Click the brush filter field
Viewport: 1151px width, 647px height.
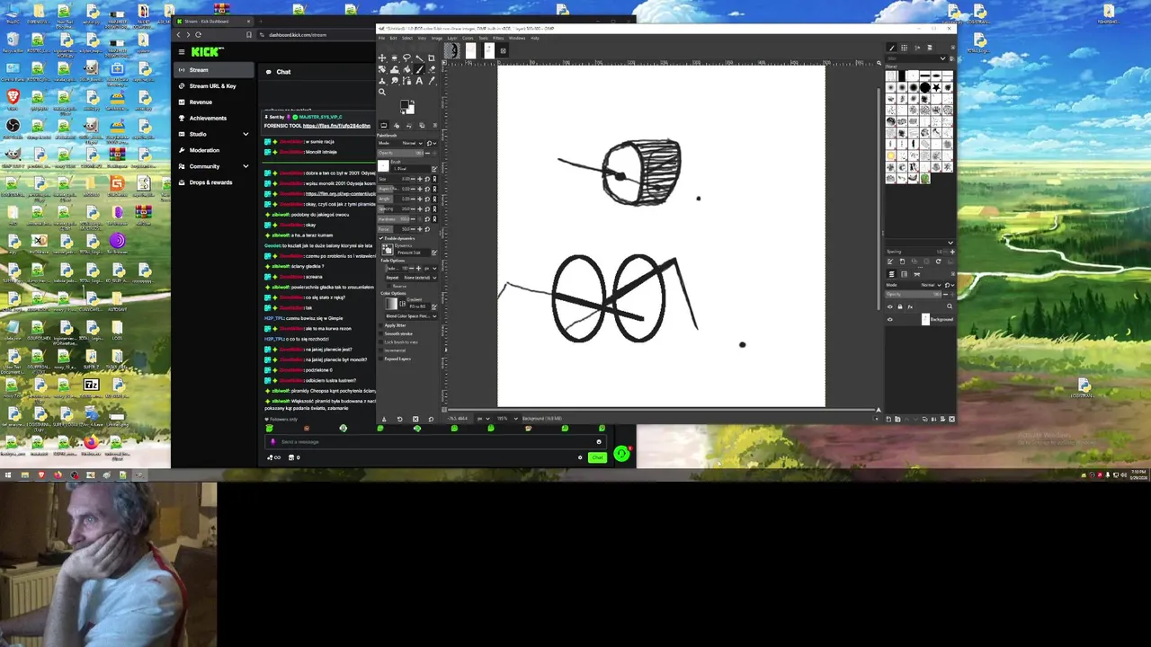[x=916, y=58]
